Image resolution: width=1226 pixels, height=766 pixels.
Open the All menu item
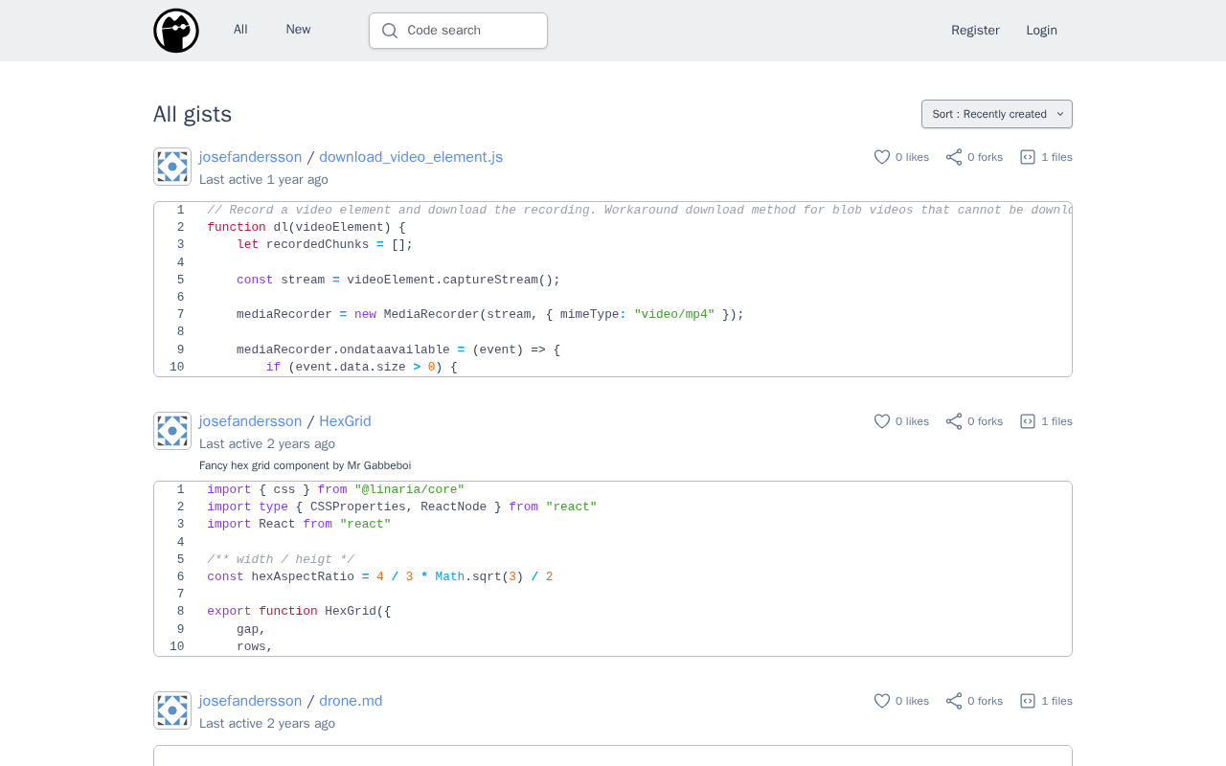click(x=240, y=30)
